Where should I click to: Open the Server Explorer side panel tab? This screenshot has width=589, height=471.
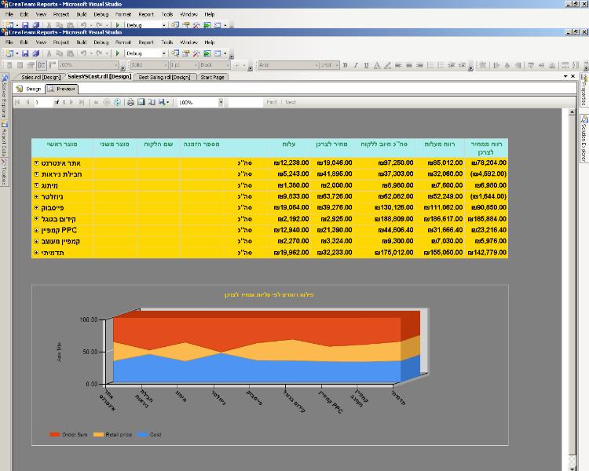pos(4,97)
